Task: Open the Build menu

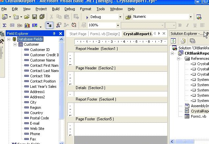Action: pos(56,9)
